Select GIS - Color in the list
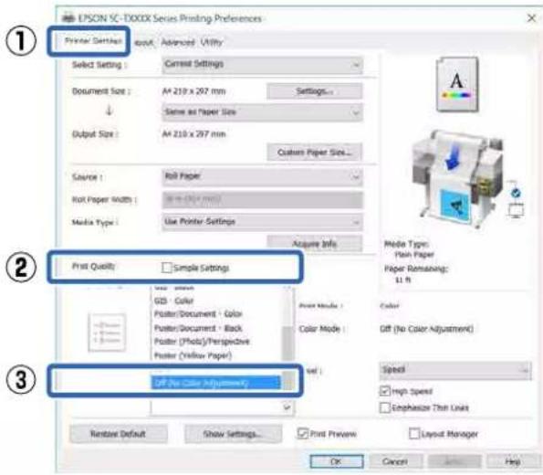 (x=173, y=301)
